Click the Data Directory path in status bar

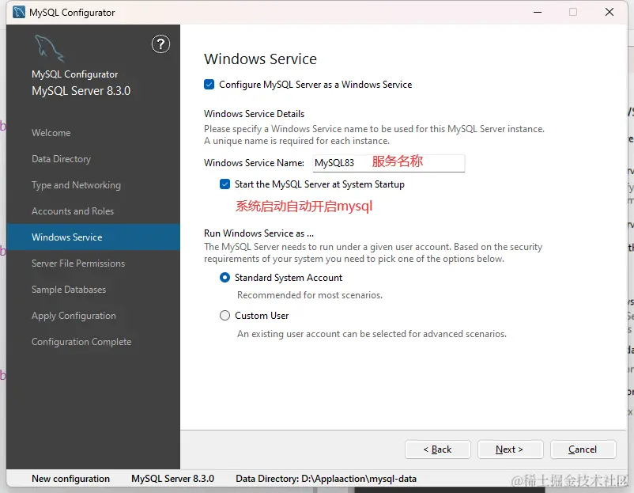point(326,479)
